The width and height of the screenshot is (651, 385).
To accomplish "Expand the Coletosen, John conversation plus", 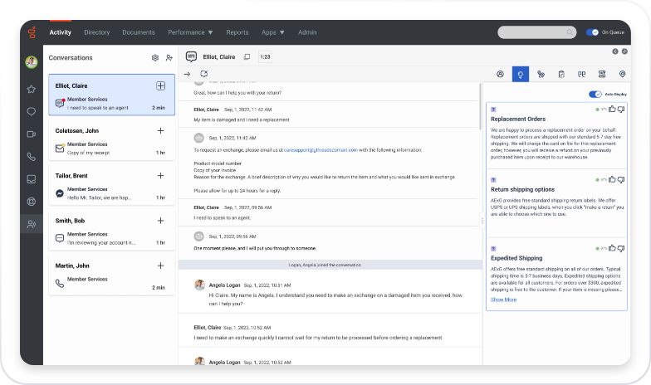I will point(161,131).
